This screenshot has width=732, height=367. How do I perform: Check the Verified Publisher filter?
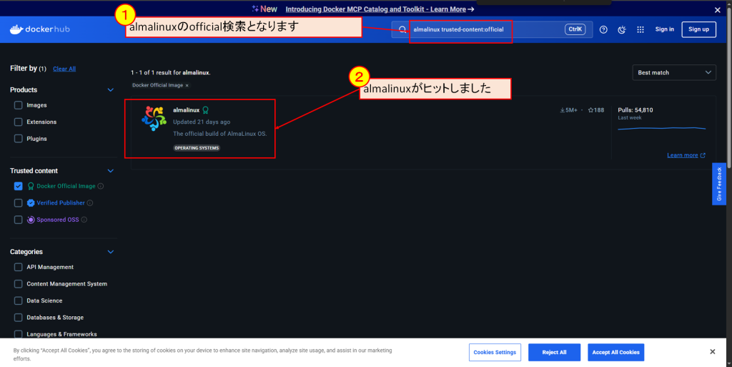click(x=18, y=202)
